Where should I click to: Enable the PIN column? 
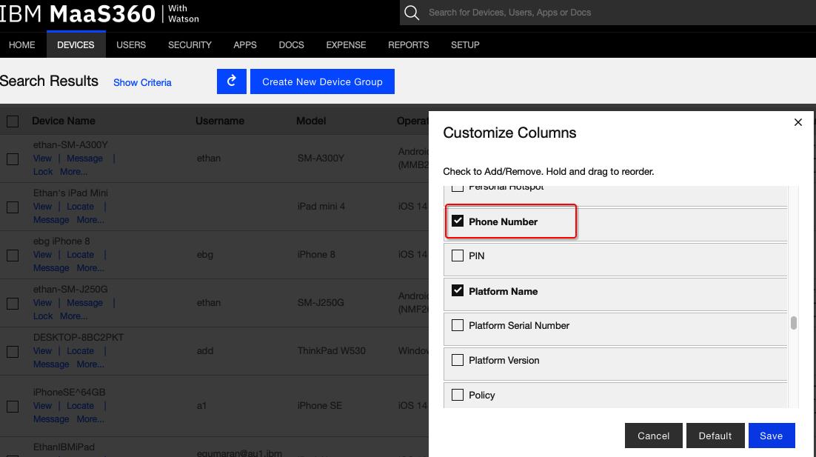[458, 256]
